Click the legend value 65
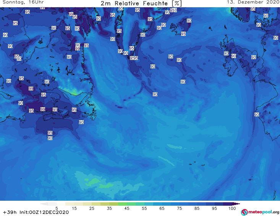 point(162,208)
